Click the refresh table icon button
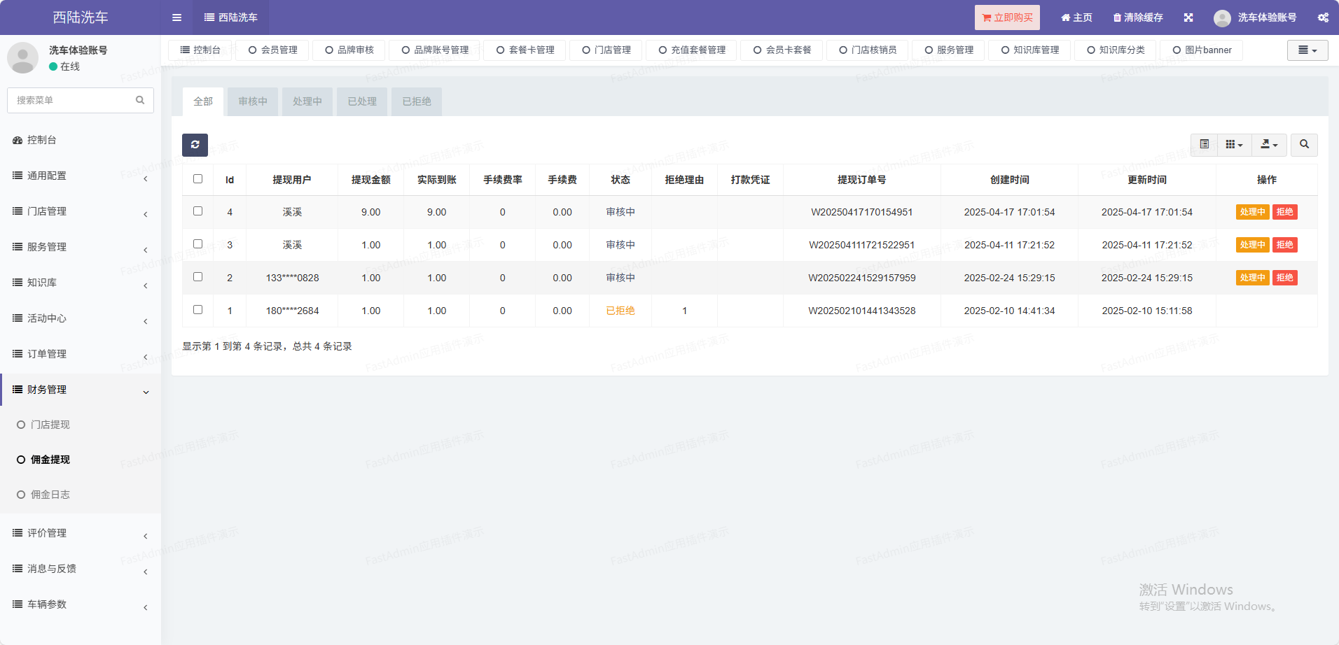This screenshot has width=1339, height=645. pos(195,145)
